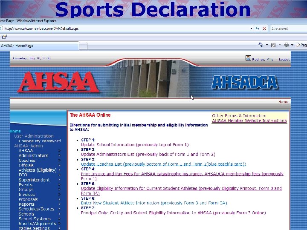Expand the Coaches submenu arrow
Image resolution: width=307 pixels, height=230 pixels.
click(59, 161)
